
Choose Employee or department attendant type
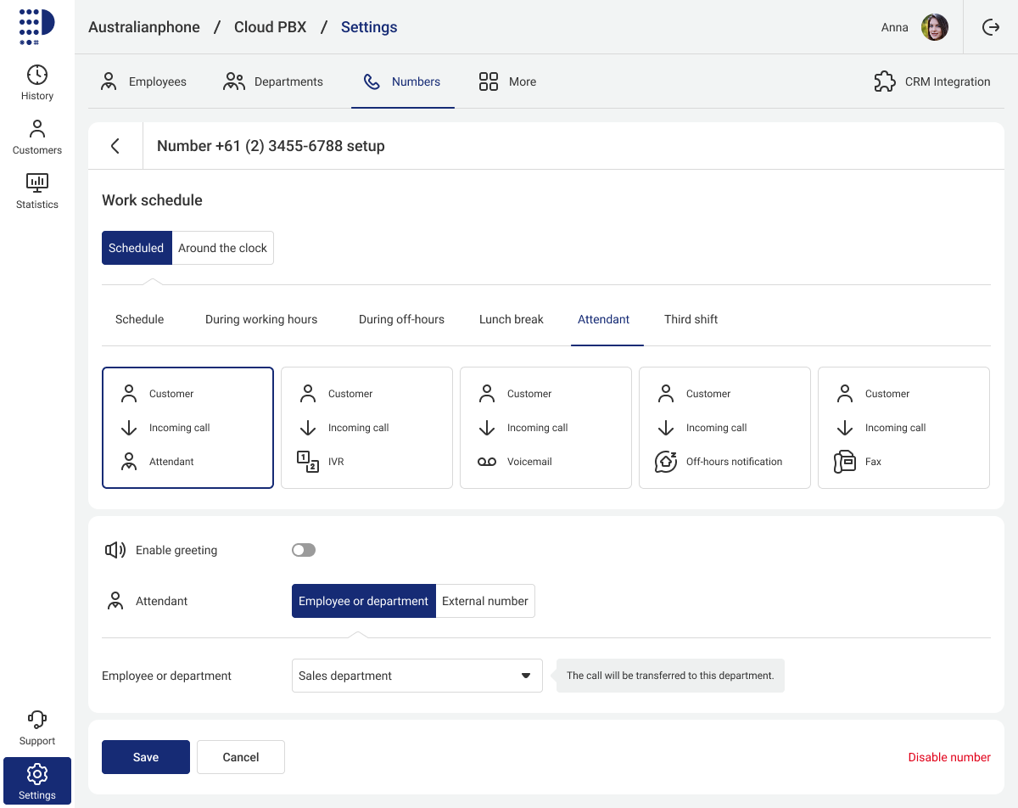coord(364,601)
